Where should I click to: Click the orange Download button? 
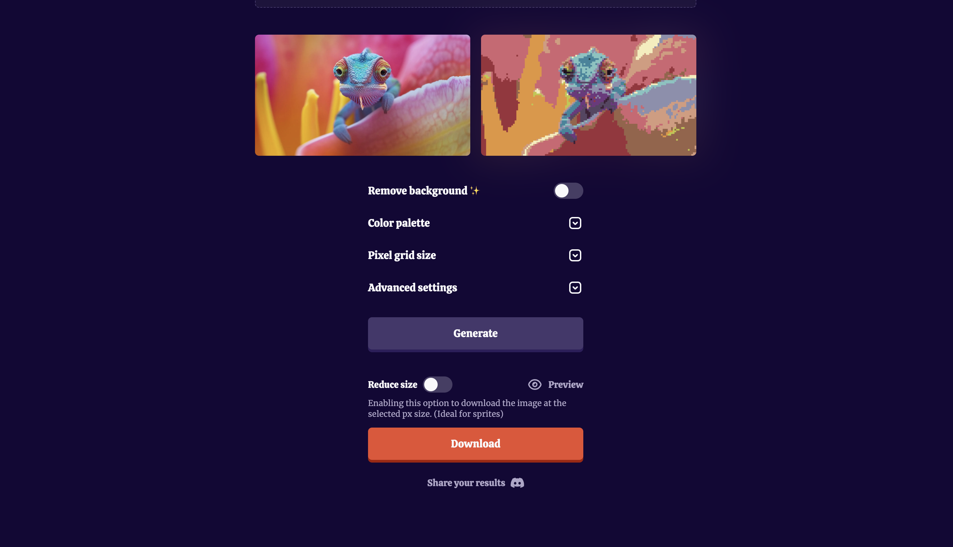click(475, 444)
